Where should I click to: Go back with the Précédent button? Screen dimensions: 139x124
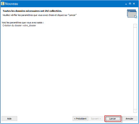80,119
